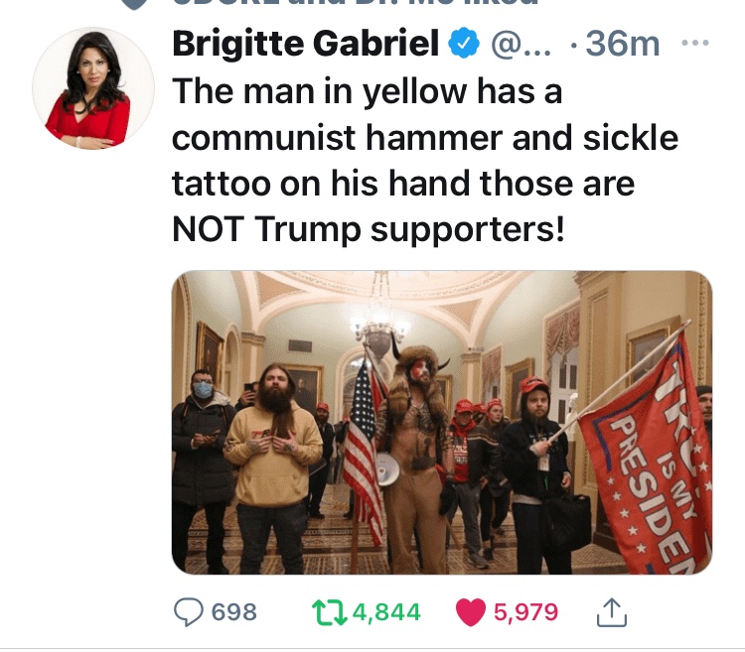745x652 pixels.
Task: Toggle the red heart like button
Action: click(471, 612)
